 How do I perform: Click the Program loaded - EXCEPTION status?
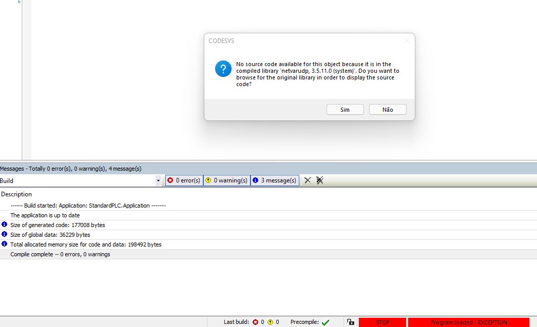click(468, 322)
